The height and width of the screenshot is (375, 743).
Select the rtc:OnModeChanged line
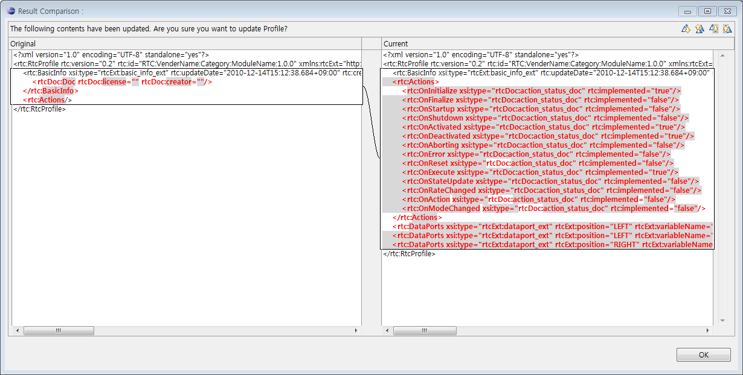click(554, 209)
